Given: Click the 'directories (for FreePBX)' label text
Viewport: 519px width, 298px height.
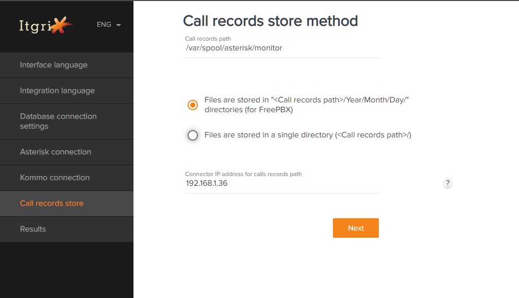Looking at the screenshot, I should click(x=248, y=110).
